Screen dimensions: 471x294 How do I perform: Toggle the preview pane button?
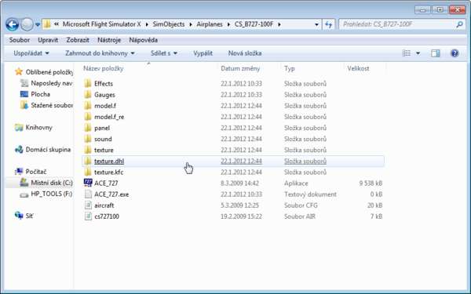[435, 53]
